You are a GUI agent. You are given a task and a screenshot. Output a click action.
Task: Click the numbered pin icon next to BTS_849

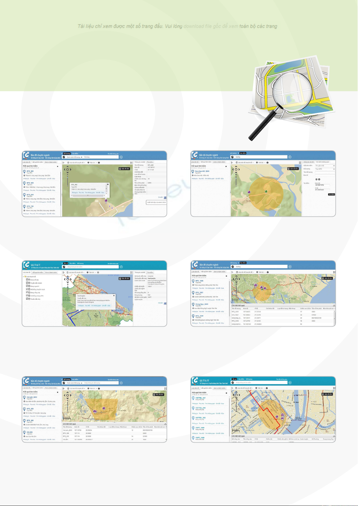(24, 183)
